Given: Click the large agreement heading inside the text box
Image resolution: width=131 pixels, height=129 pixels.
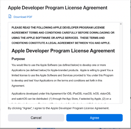Looking at the screenshot, I should [63, 51].
